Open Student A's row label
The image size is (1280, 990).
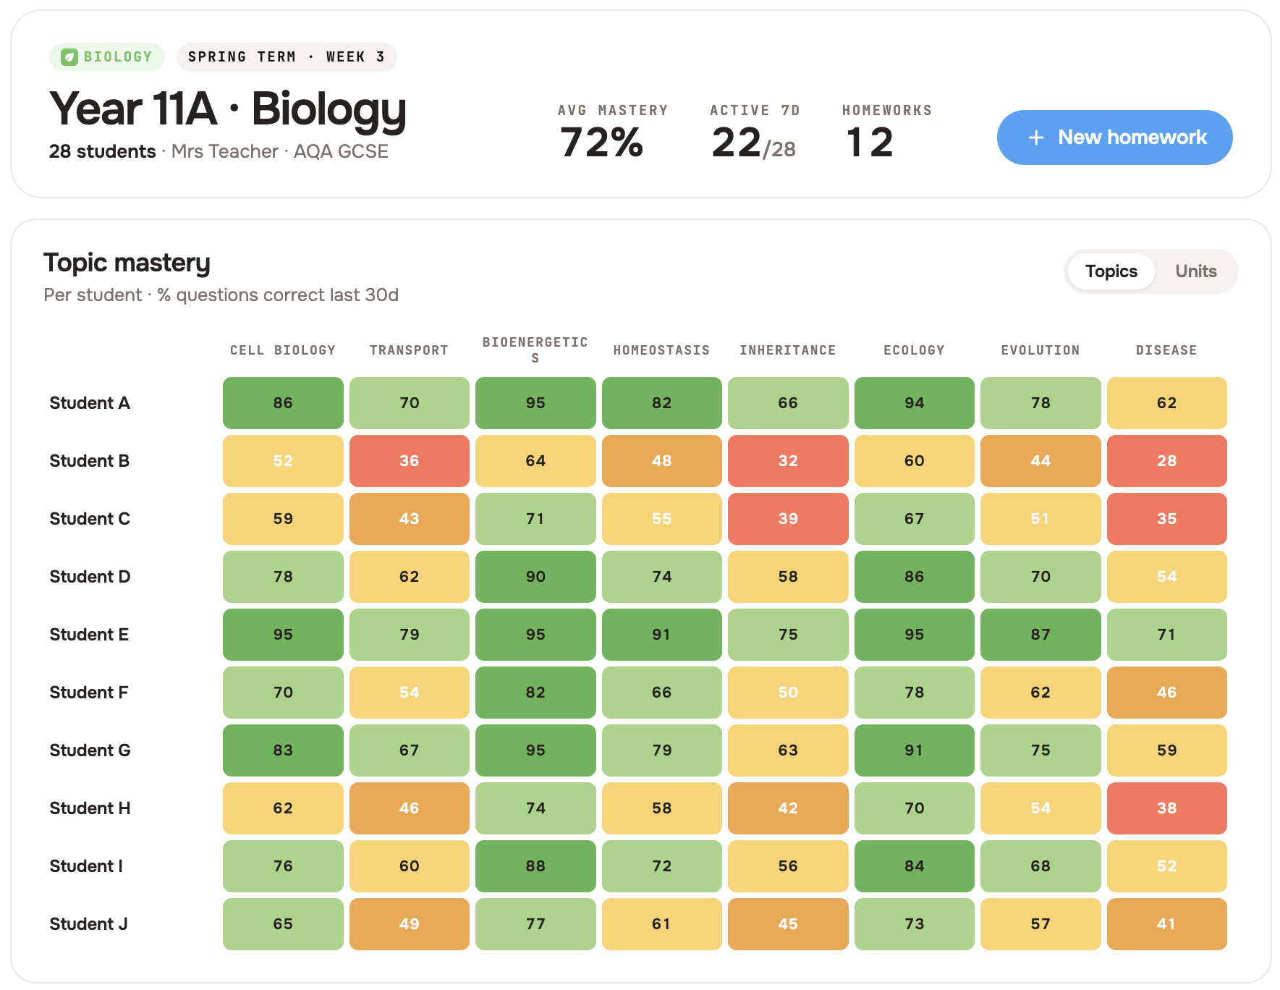(90, 403)
